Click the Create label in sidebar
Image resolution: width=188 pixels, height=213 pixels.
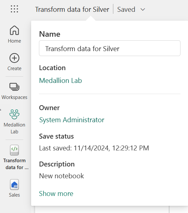pos(14,68)
